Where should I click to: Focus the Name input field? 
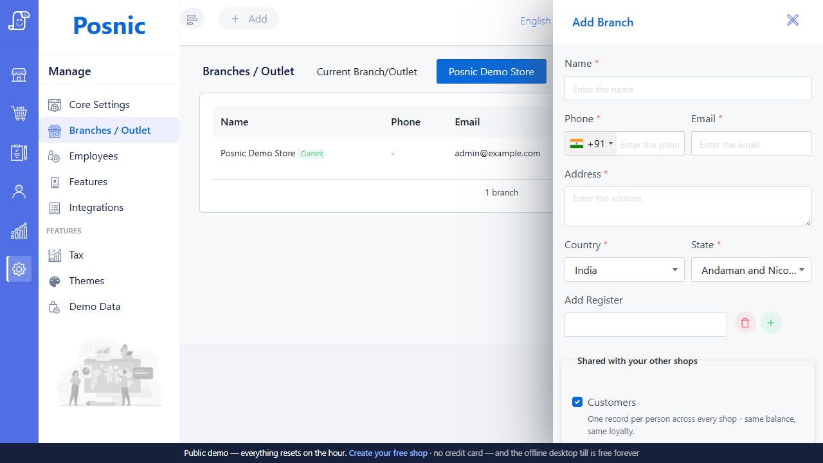tap(687, 88)
